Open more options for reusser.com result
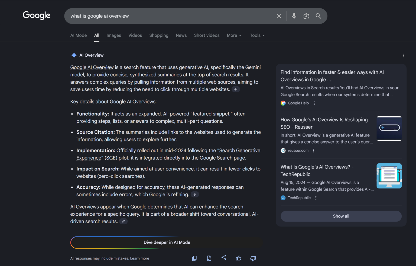416x266 pixels. (314, 151)
